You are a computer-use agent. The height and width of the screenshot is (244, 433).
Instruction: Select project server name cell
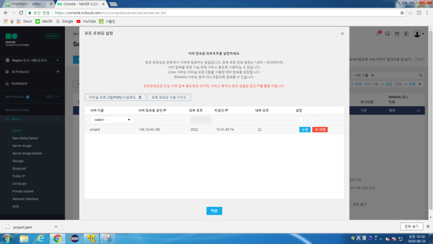point(95,130)
